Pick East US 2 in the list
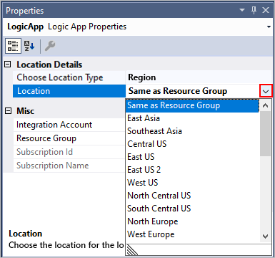The width and height of the screenshot is (275, 258). [x=192, y=170]
